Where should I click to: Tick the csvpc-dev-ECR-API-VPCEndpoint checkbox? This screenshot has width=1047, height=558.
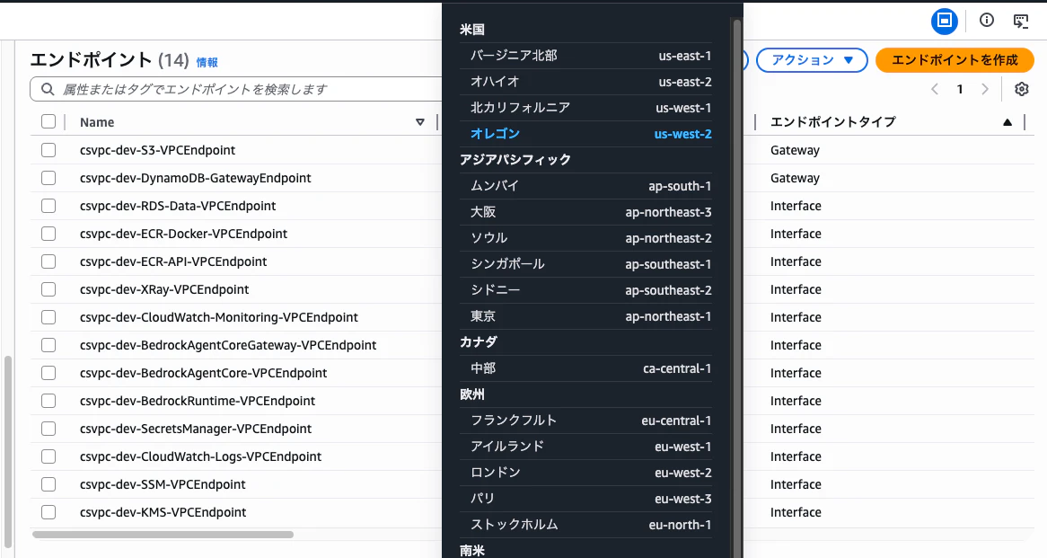[48, 261]
